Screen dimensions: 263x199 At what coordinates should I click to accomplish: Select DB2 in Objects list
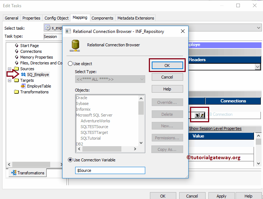[79, 144]
